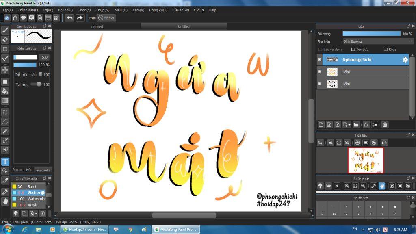Toggle the Tải màu switch
416x234 pixels.
[36, 84]
